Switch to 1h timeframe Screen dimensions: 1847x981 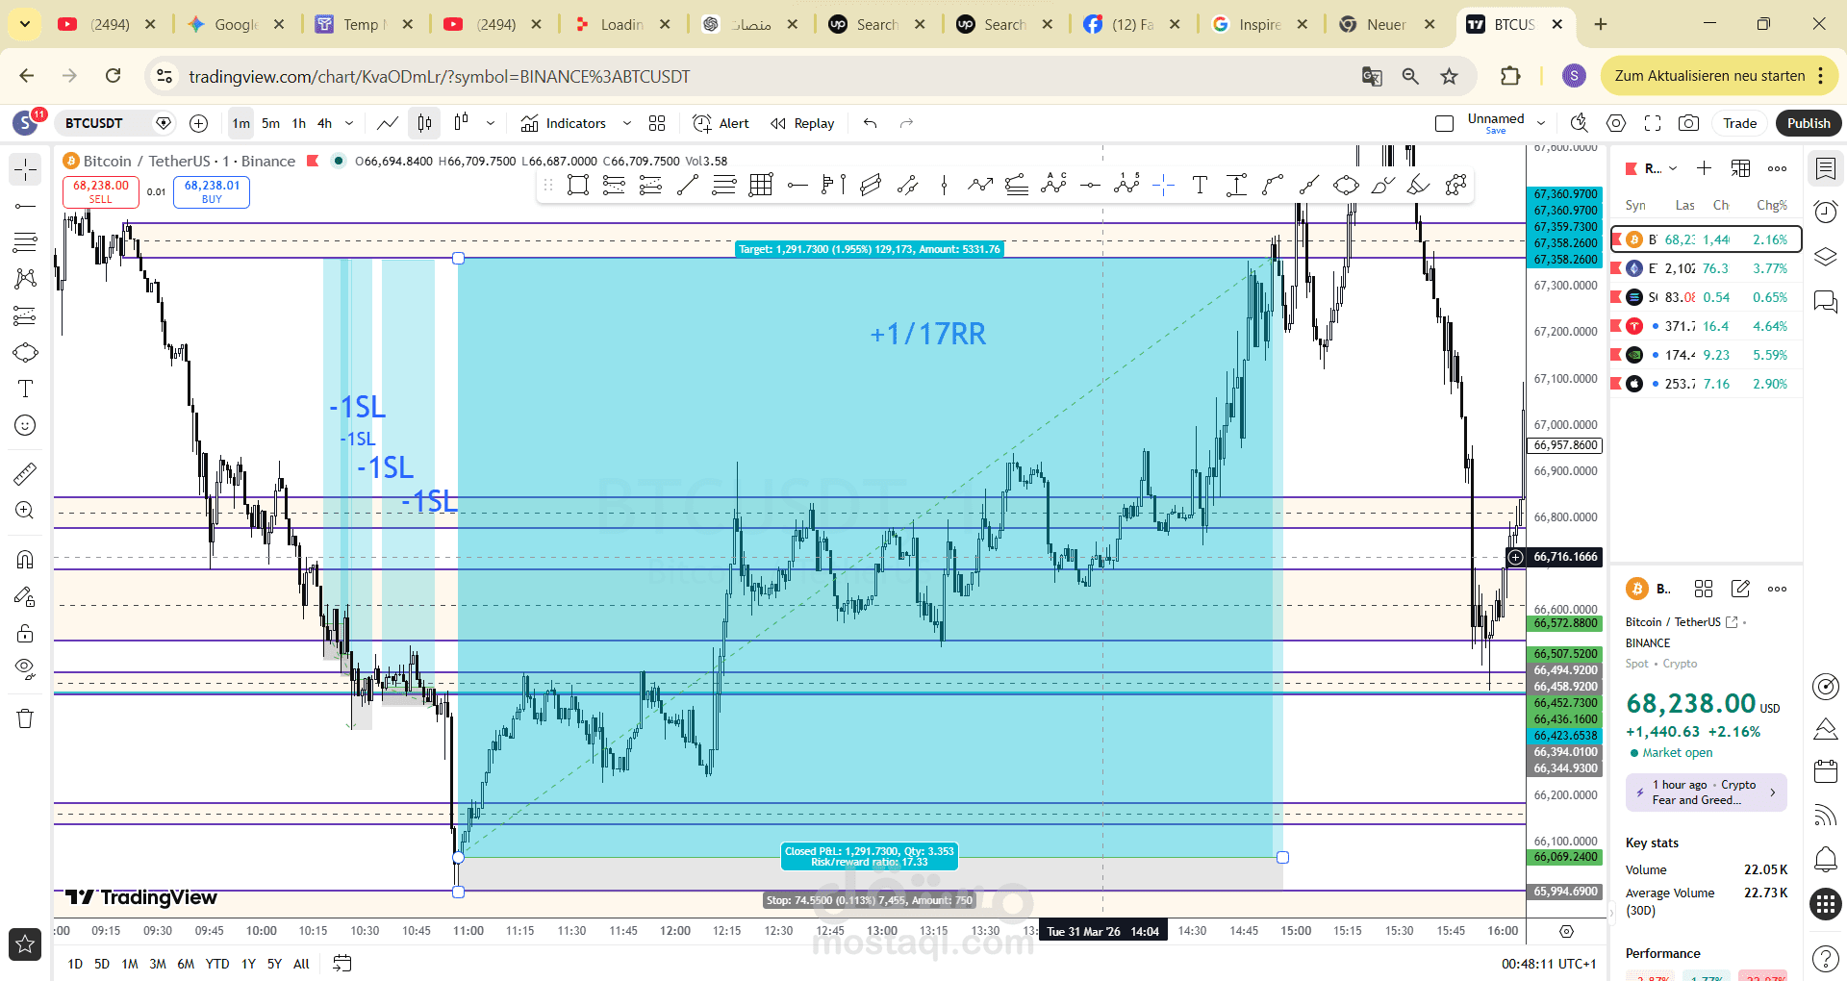coord(299,123)
